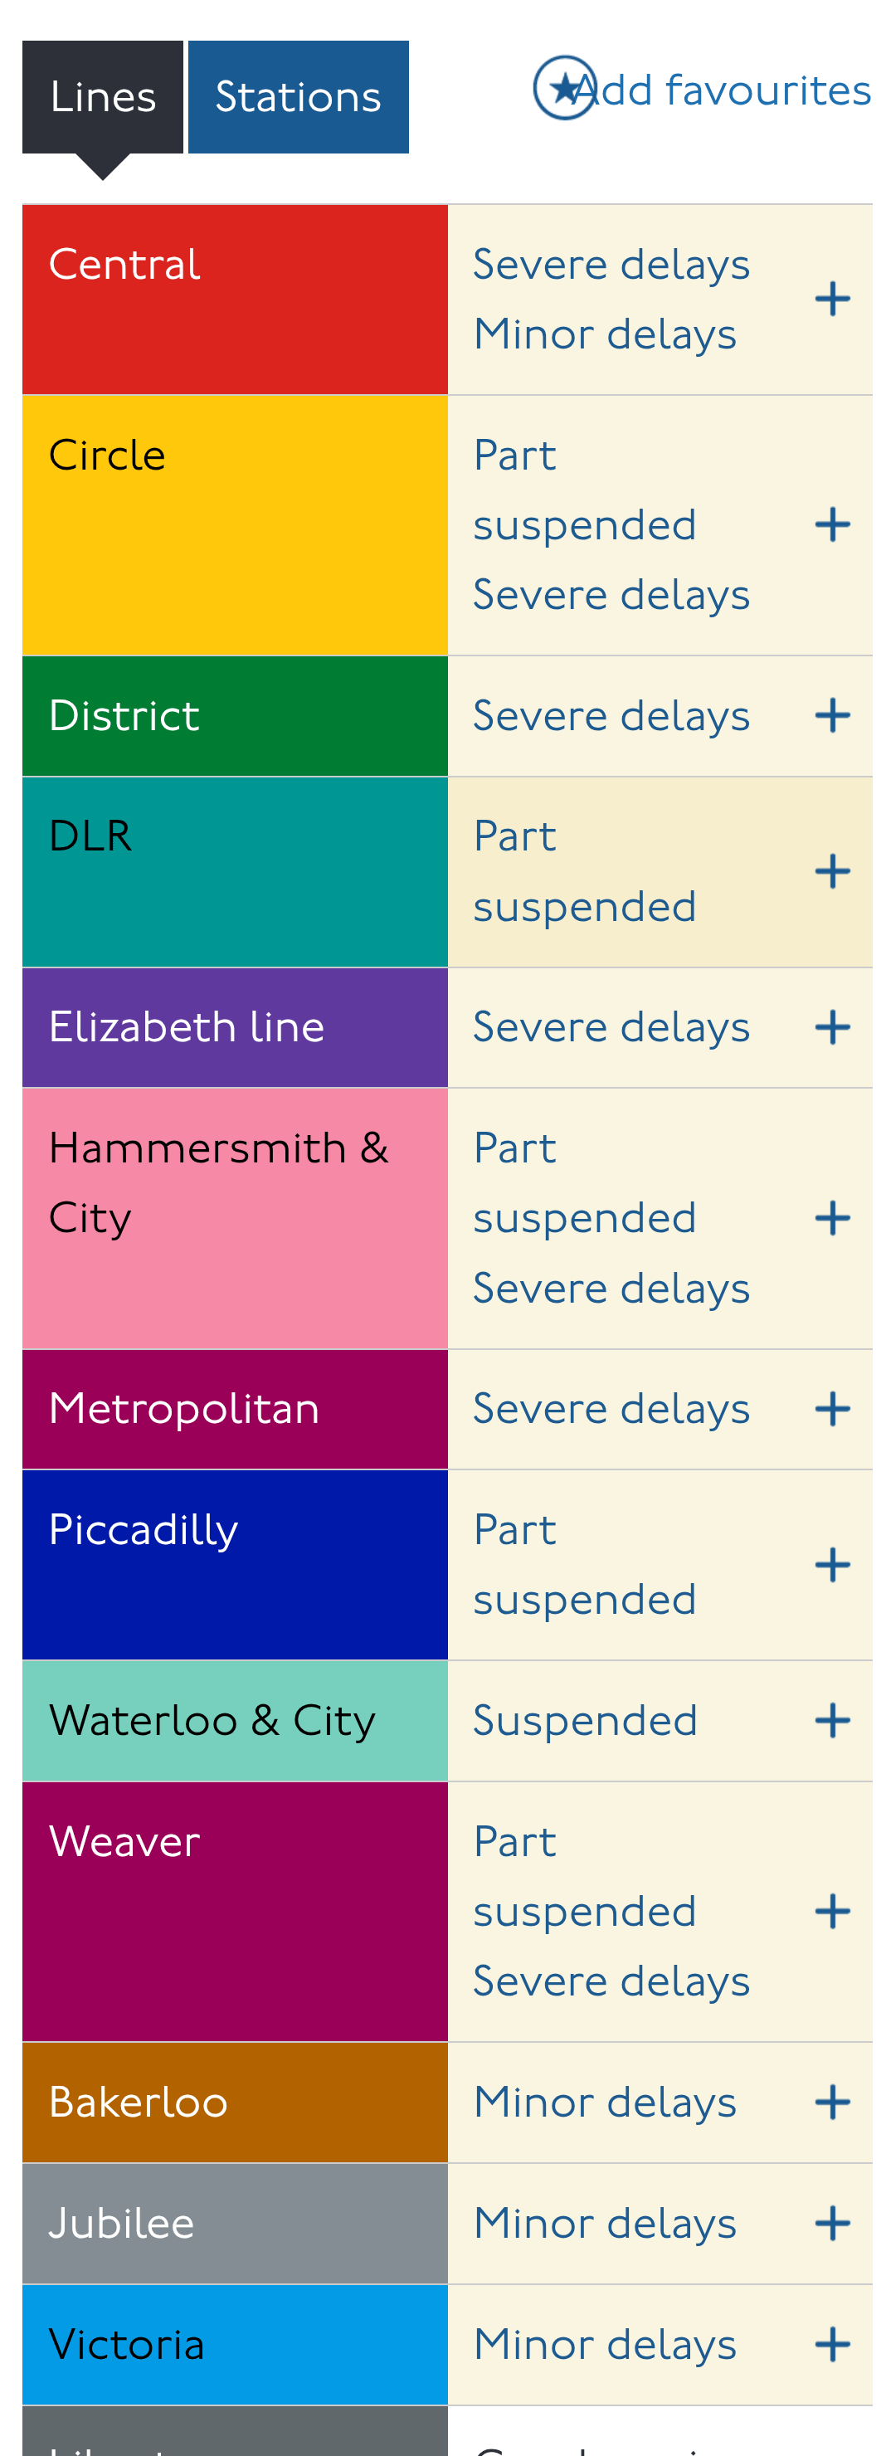The height and width of the screenshot is (2456, 886).
Task: Click Piccadilly row plus icon
Action: click(833, 1565)
